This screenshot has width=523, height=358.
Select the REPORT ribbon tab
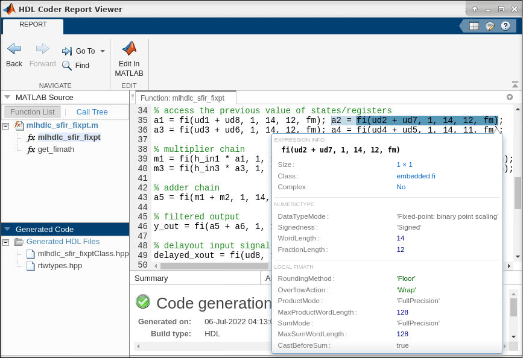[33, 25]
